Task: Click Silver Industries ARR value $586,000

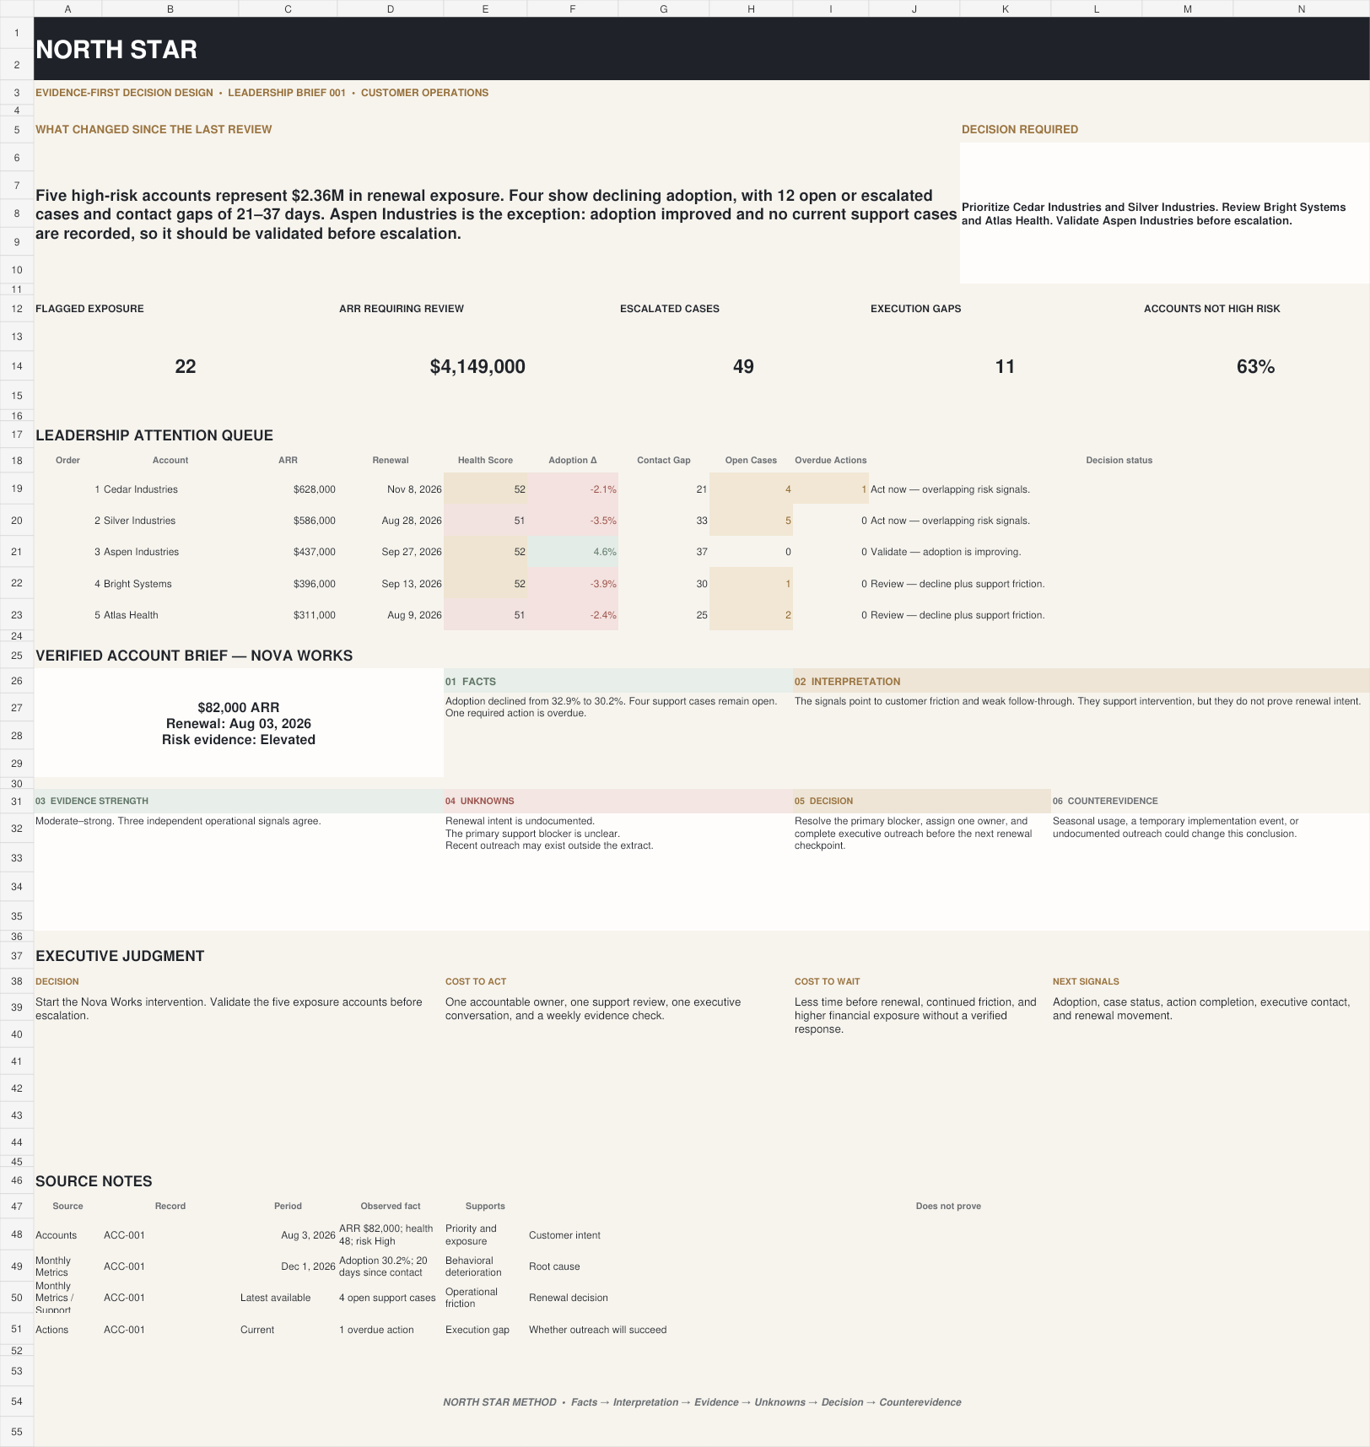Action: 289,521
